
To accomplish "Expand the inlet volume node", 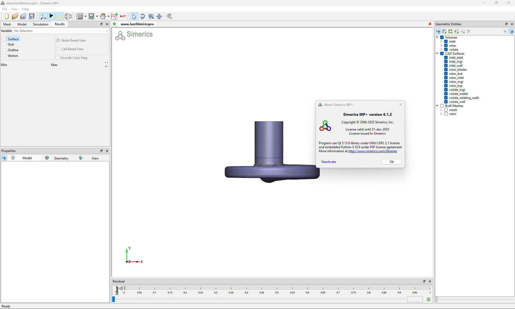I will pos(441,42).
